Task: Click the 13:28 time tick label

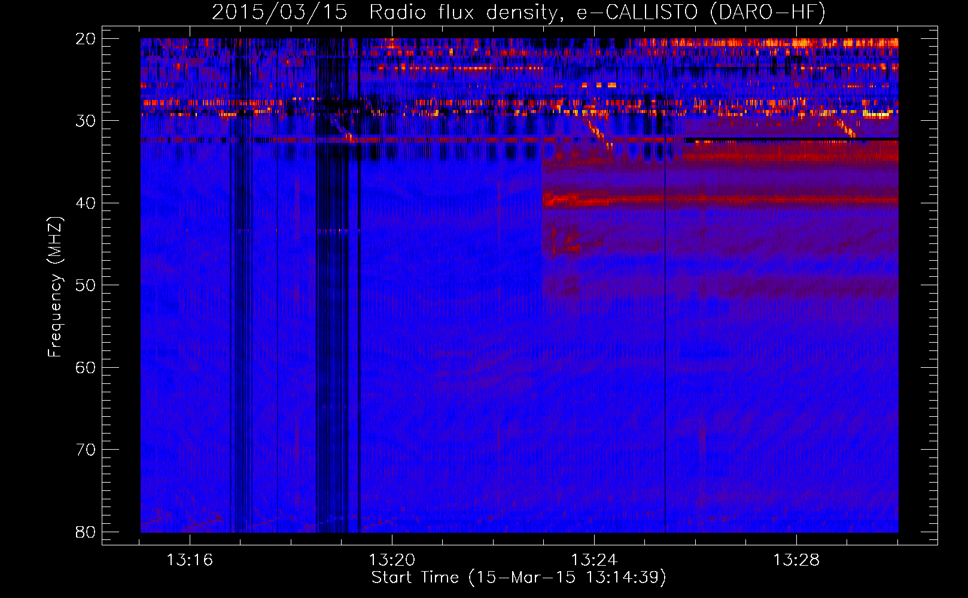Action: pos(796,560)
